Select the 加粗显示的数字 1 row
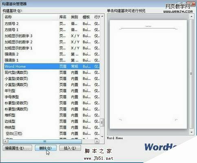The image size is (197, 163). tap(52, 48)
